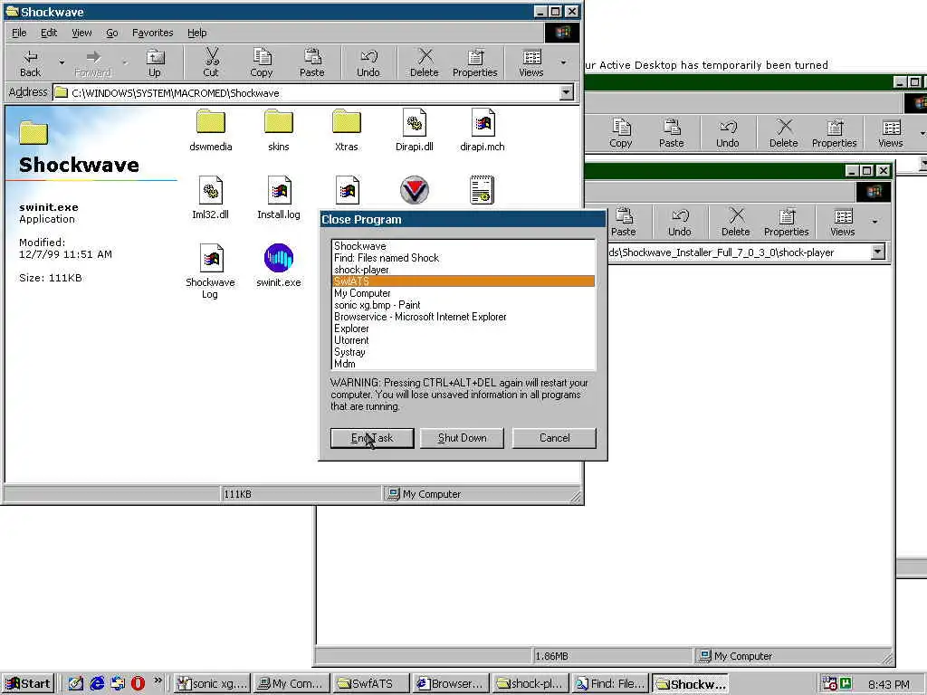This screenshot has height=695, width=927.
Task: Select the dswmedia folder
Action: pyautogui.click(x=210, y=130)
